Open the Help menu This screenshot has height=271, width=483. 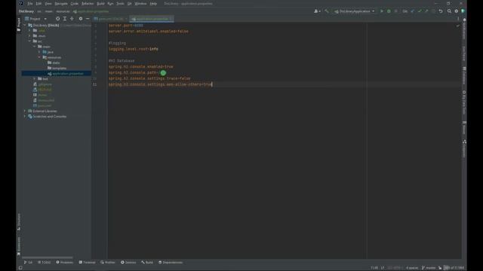point(153,4)
